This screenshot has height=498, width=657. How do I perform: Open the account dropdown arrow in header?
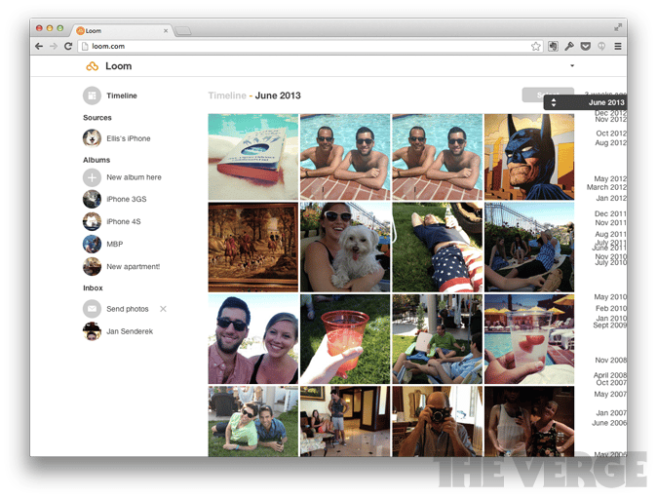point(572,66)
